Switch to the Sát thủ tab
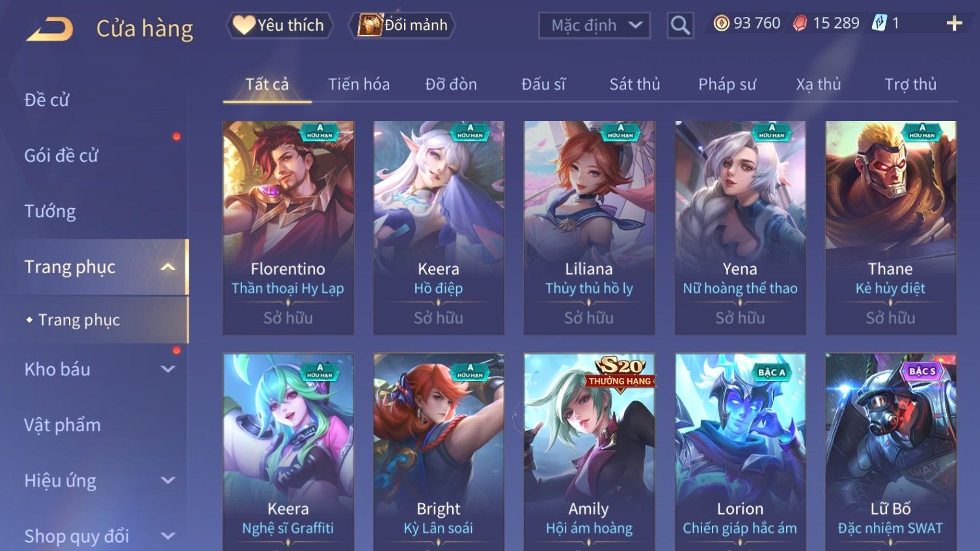 [x=634, y=85]
